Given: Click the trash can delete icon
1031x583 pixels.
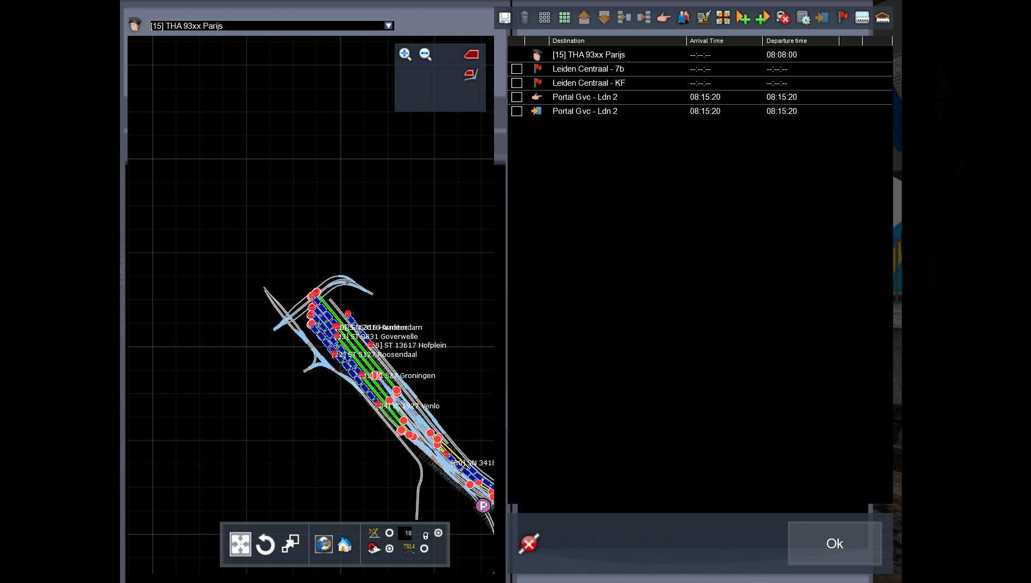Looking at the screenshot, I should pos(524,18).
